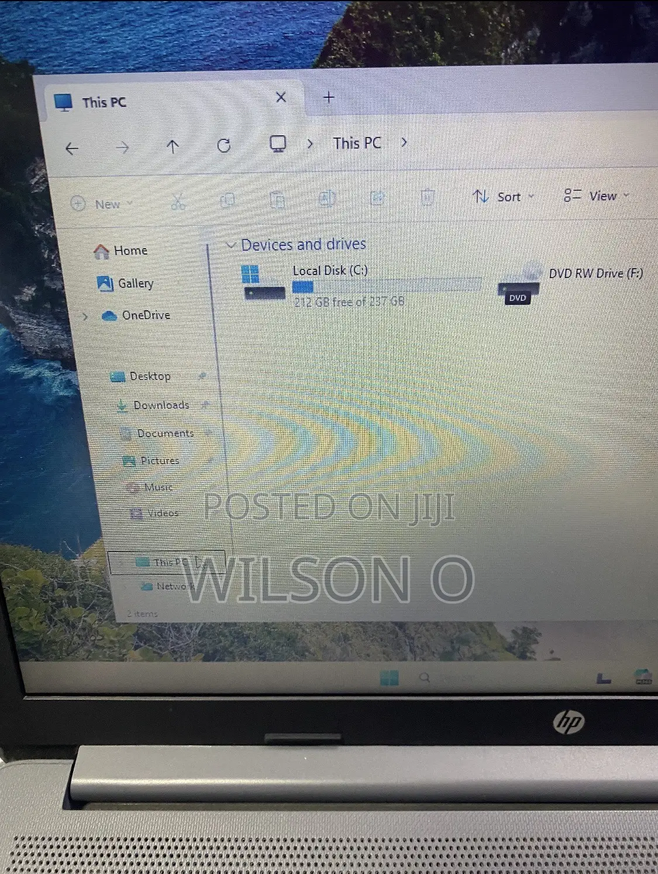658x874 pixels.
Task: Click the Delete trash bin icon
Action: coord(428,197)
